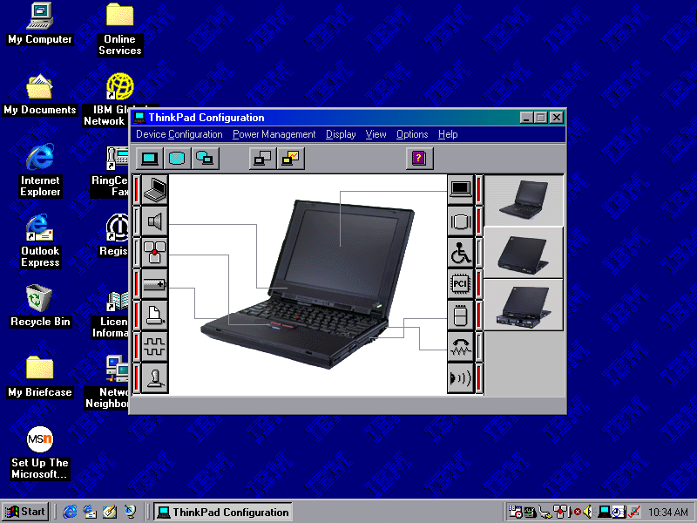Click the square-wave serial port icon

[x=154, y=347]
